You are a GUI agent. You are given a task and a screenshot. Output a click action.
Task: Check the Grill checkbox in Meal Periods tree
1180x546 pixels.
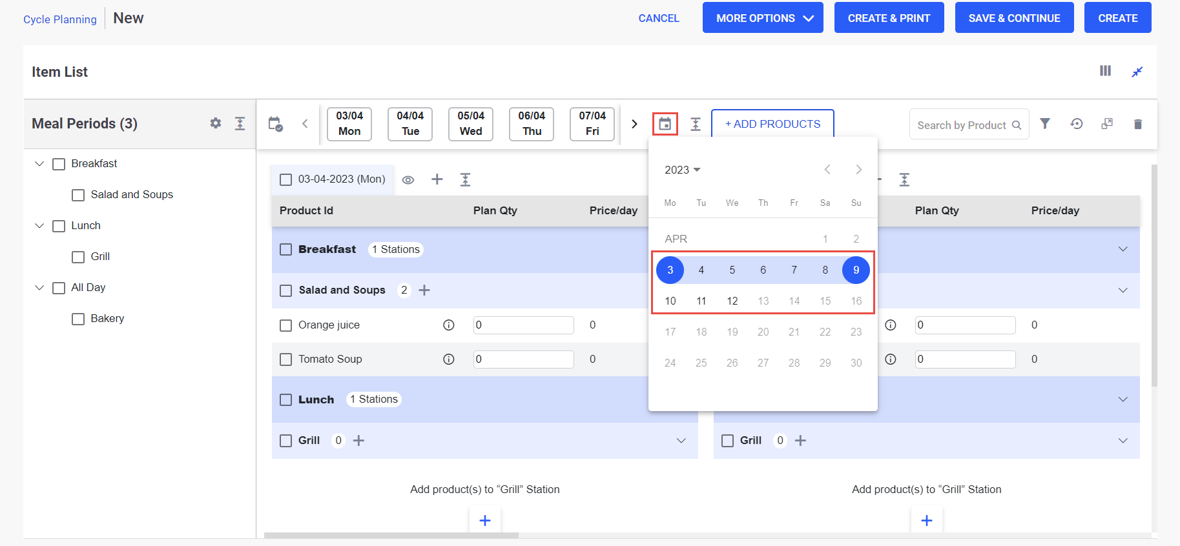pos(78,257)
